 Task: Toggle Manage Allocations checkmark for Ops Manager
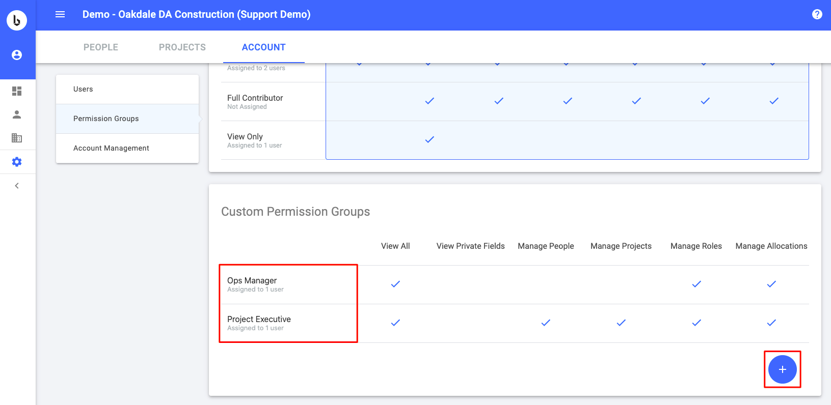[x=771, y=284]
